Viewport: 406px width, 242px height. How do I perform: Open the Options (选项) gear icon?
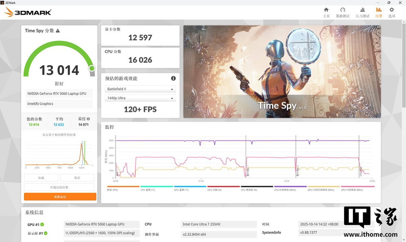pos(392,13)
